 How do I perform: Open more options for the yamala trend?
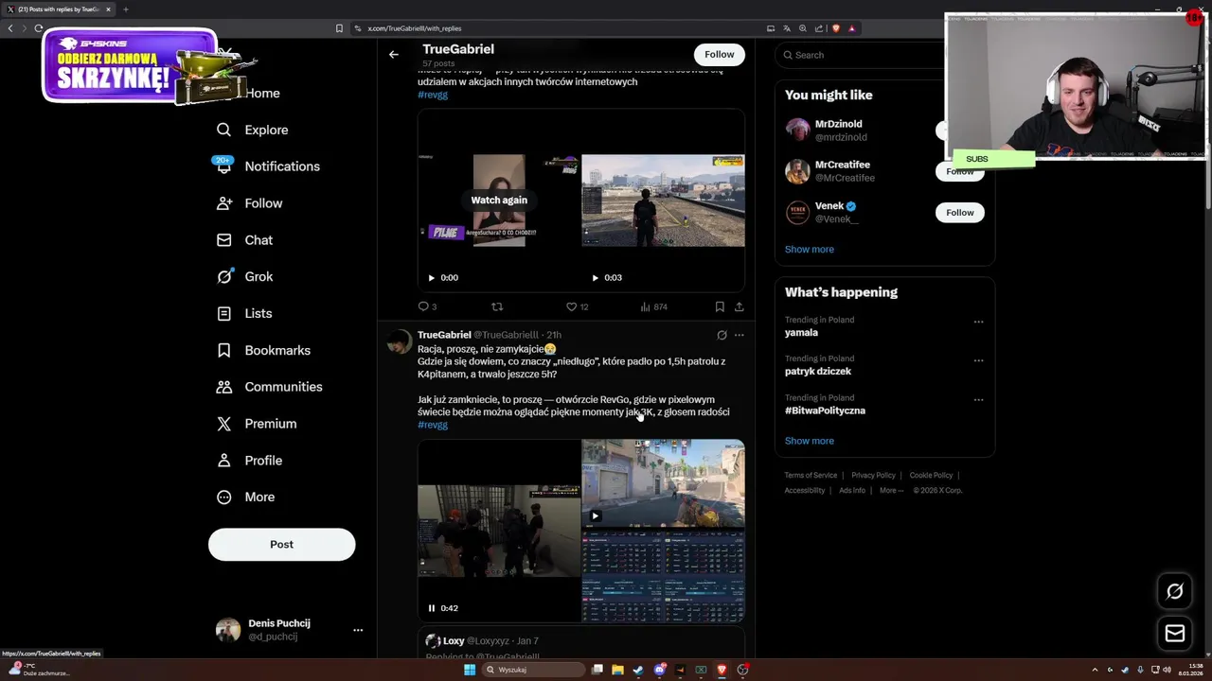pyautogui.click(x=978, y=322)
